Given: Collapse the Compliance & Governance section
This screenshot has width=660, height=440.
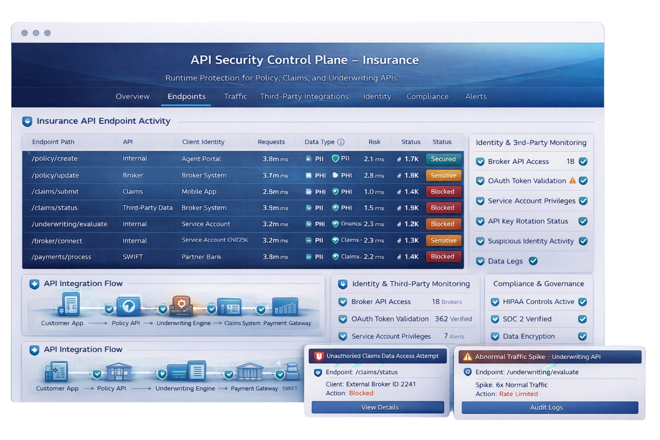Looking at the screenshot, I should tap(538, 284).
